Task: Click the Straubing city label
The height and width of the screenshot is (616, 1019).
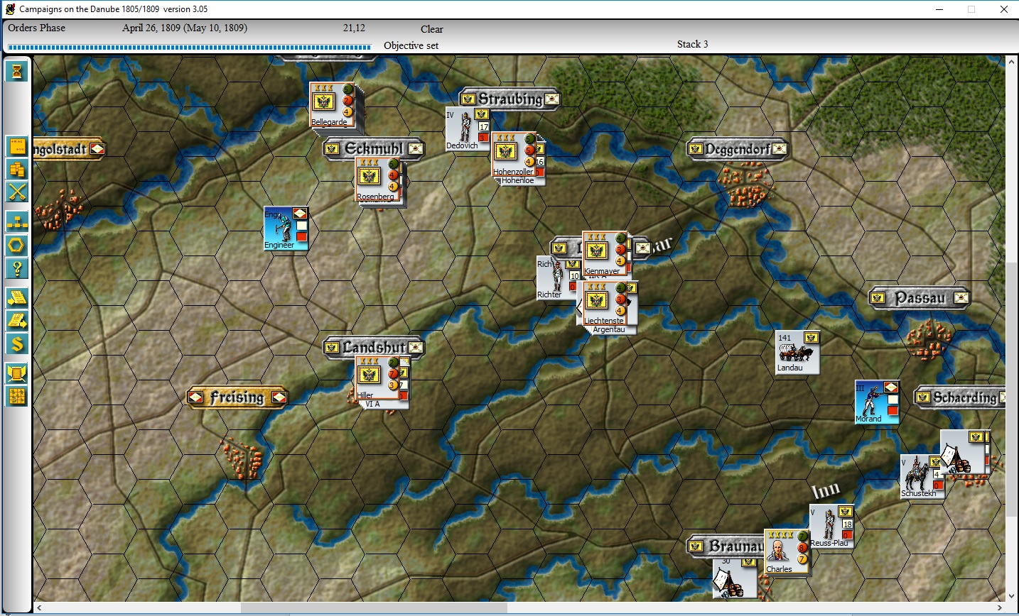Action: 510,99
